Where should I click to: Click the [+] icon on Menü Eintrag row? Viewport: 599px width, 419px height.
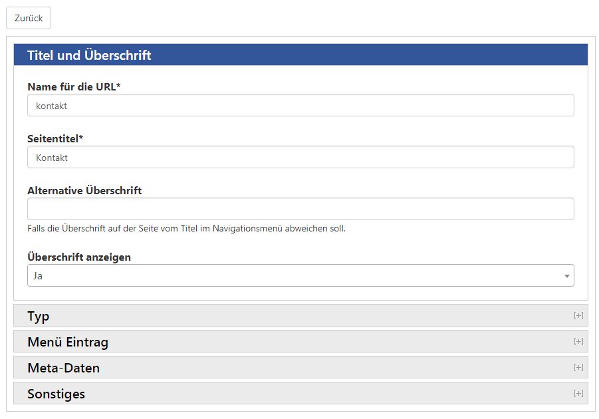click(x=578, y=342)
